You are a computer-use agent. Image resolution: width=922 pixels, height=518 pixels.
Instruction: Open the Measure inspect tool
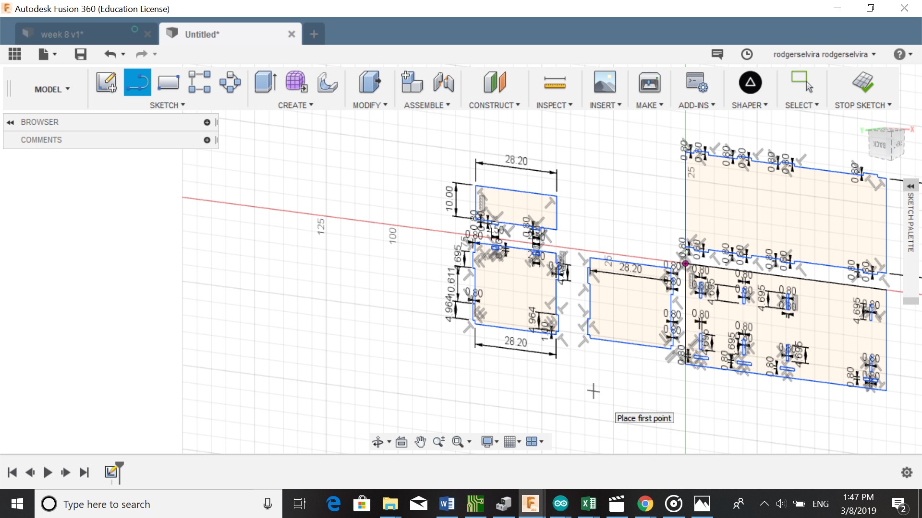[x=555, y=82]
